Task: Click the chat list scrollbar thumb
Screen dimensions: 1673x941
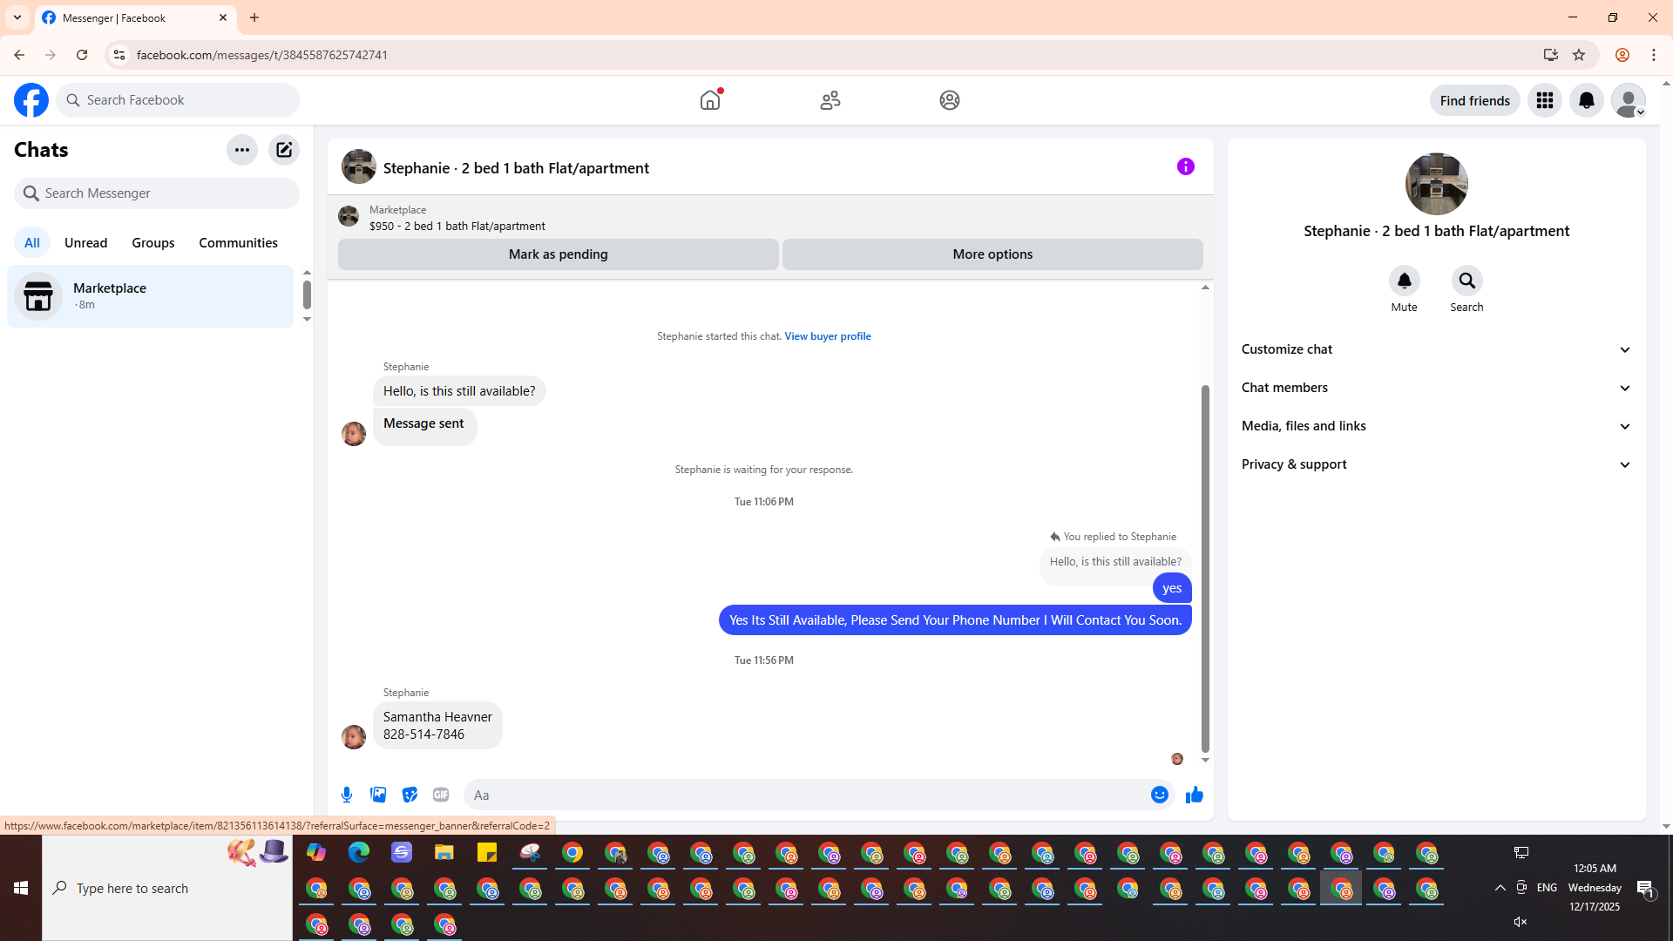Action: tap(307, 294)
